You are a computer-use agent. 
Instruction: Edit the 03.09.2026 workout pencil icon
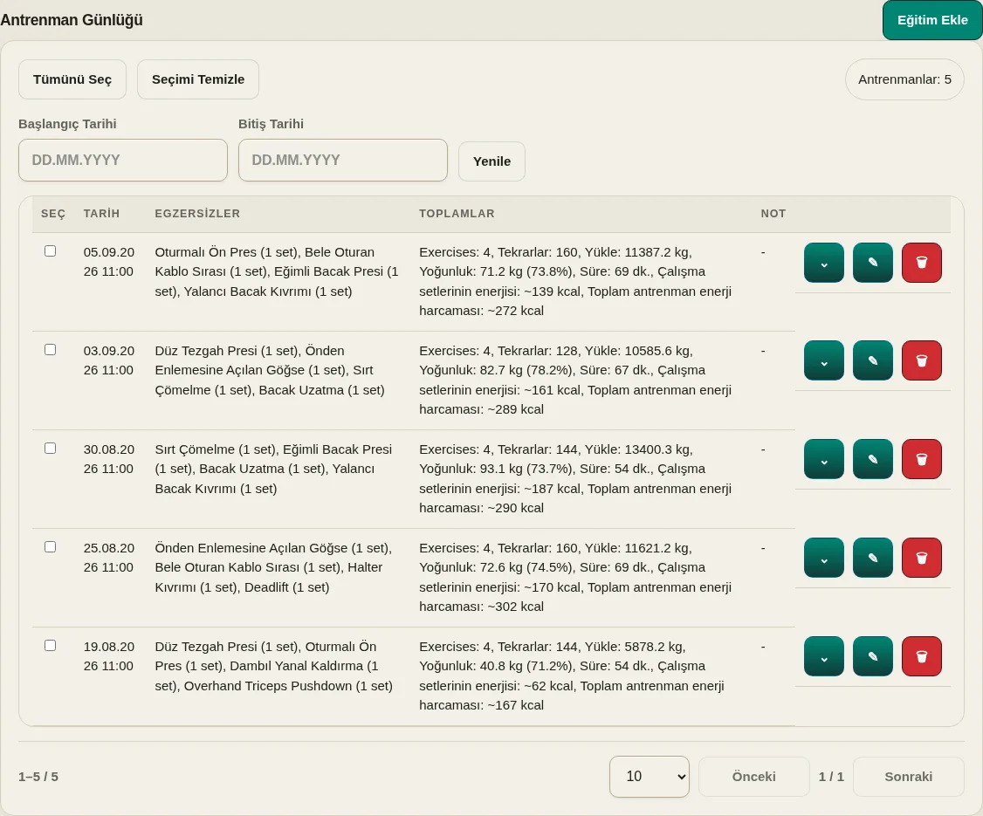[x=873, y=360]
